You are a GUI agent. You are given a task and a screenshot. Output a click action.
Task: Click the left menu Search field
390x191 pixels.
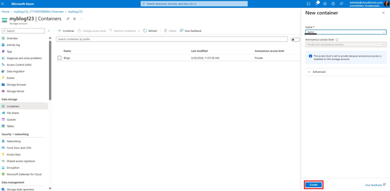click(x=23, y=31)
